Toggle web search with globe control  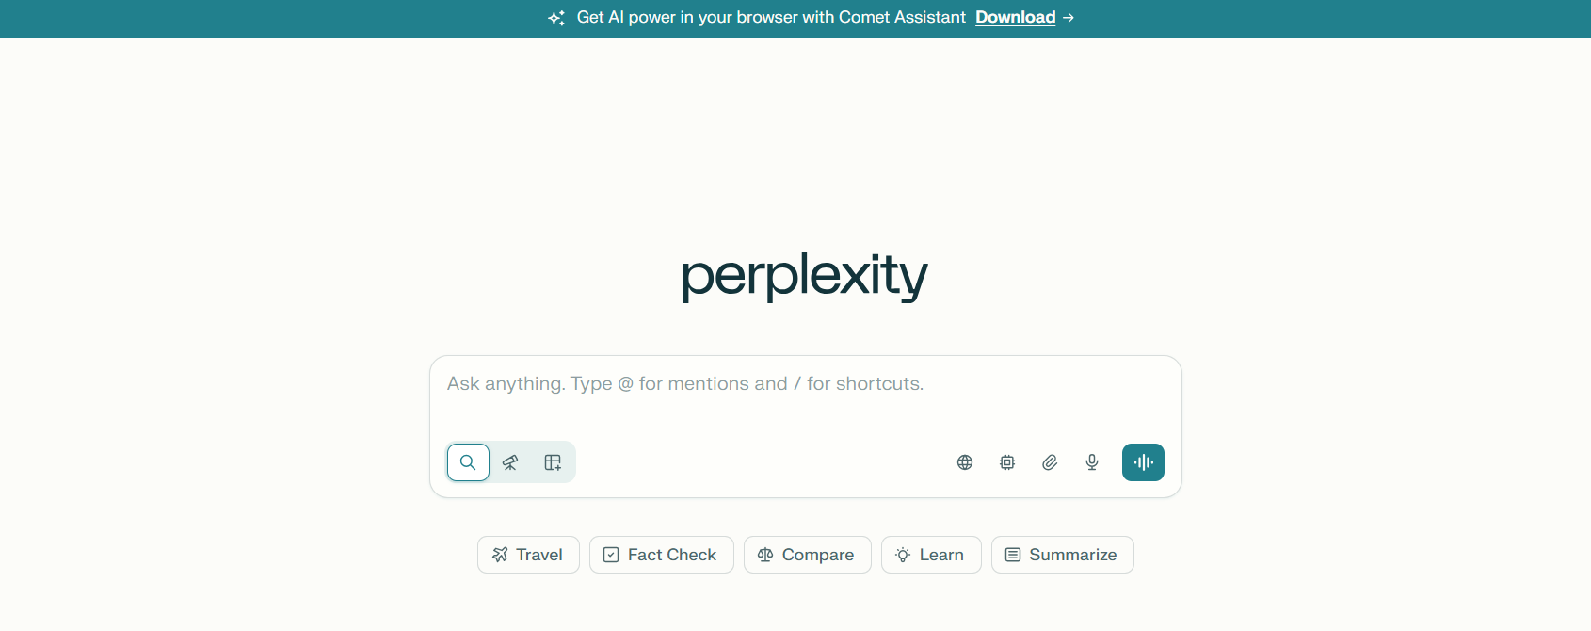click(x=964, y=462)
